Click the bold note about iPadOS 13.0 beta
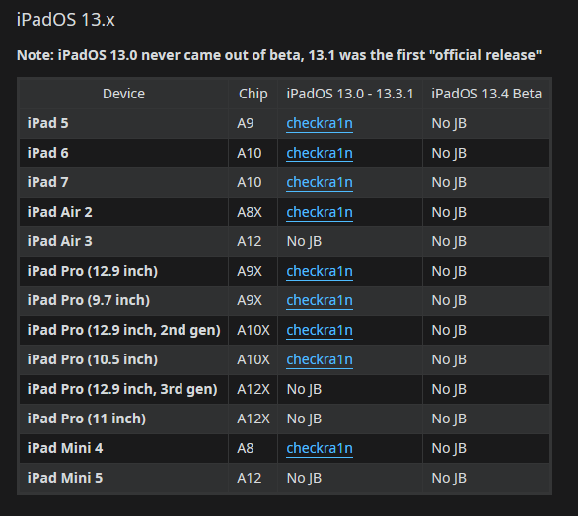This screenshot has width=578, height=516. 279,55
